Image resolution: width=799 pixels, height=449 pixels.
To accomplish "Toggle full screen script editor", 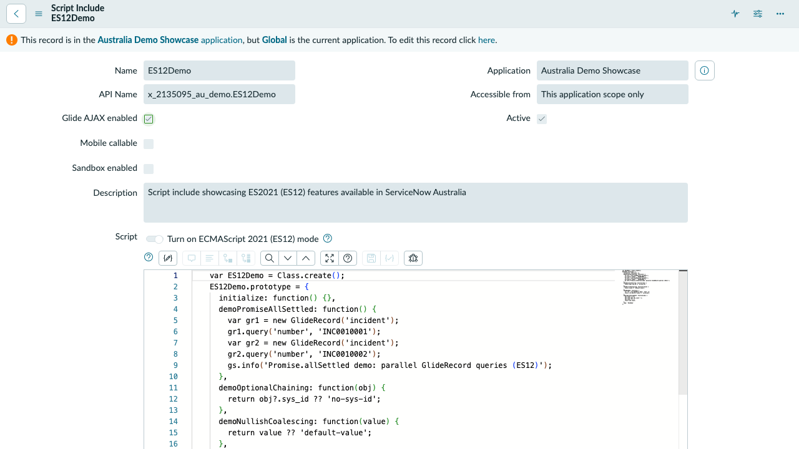I will coord(330,258).
